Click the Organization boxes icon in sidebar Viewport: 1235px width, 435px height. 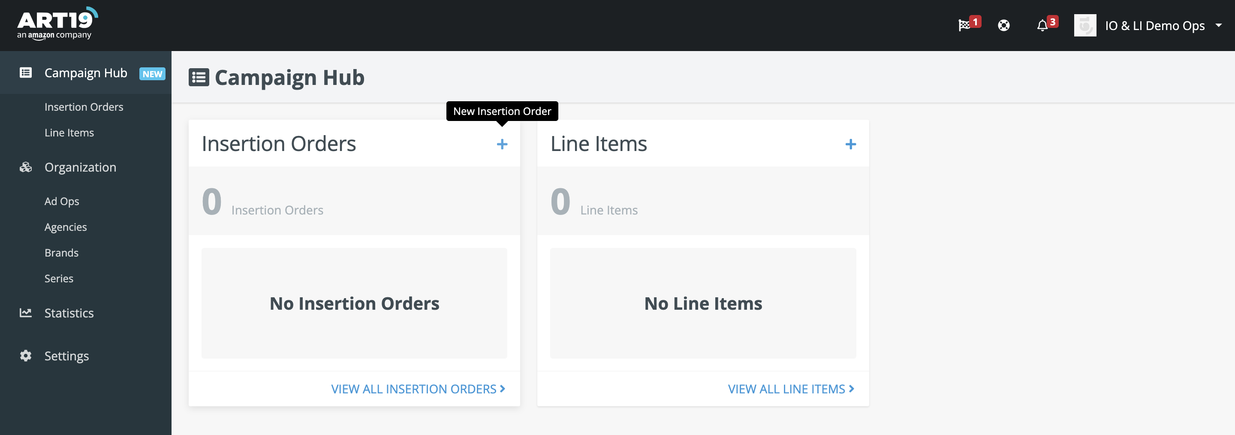(25, 167)
